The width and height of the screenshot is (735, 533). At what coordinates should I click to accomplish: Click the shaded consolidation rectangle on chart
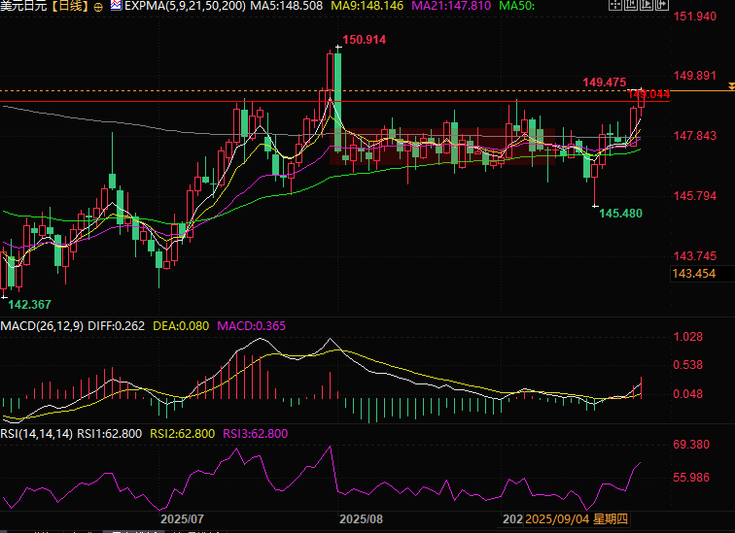coord(442,147)
